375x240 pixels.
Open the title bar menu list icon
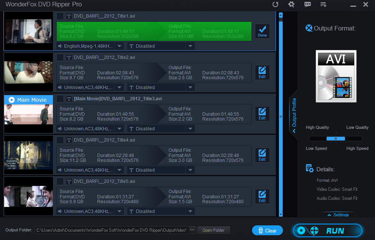click(323, 5)
